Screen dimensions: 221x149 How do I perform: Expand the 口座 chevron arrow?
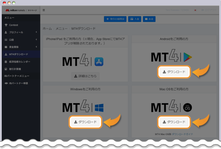tap(36, 39)
